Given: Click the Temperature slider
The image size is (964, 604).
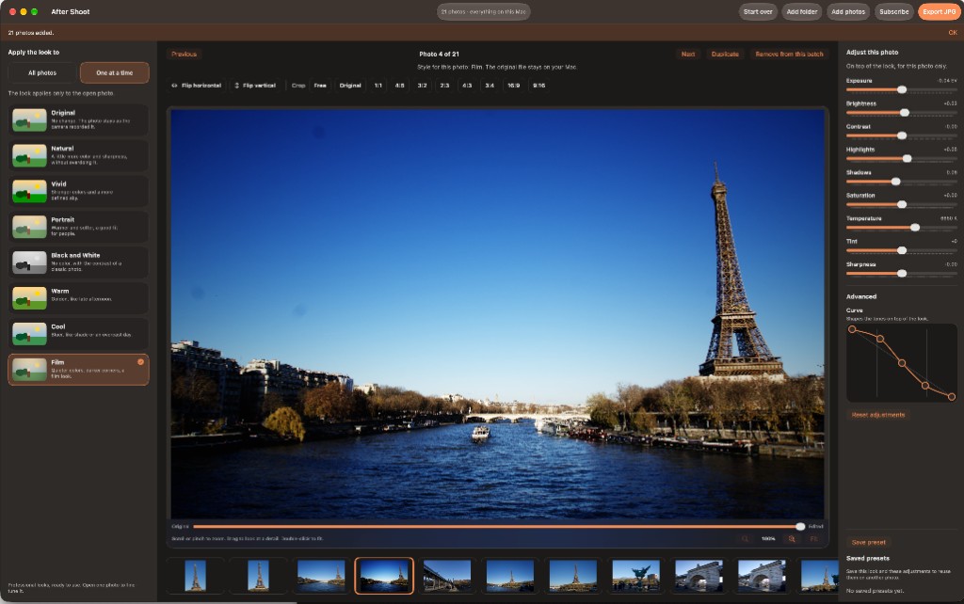Looking at the screenshot, I should (x=901, y=228).
